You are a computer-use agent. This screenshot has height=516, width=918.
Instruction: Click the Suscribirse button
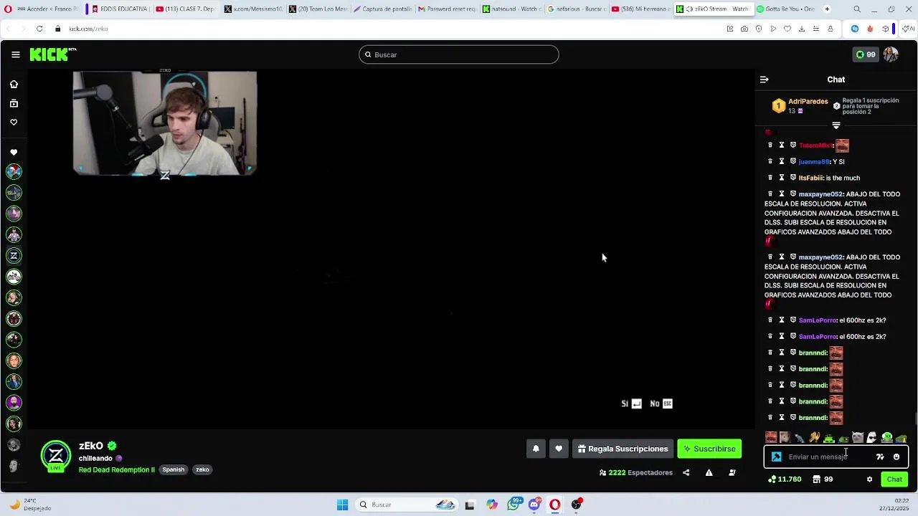(x=709, y=449)
